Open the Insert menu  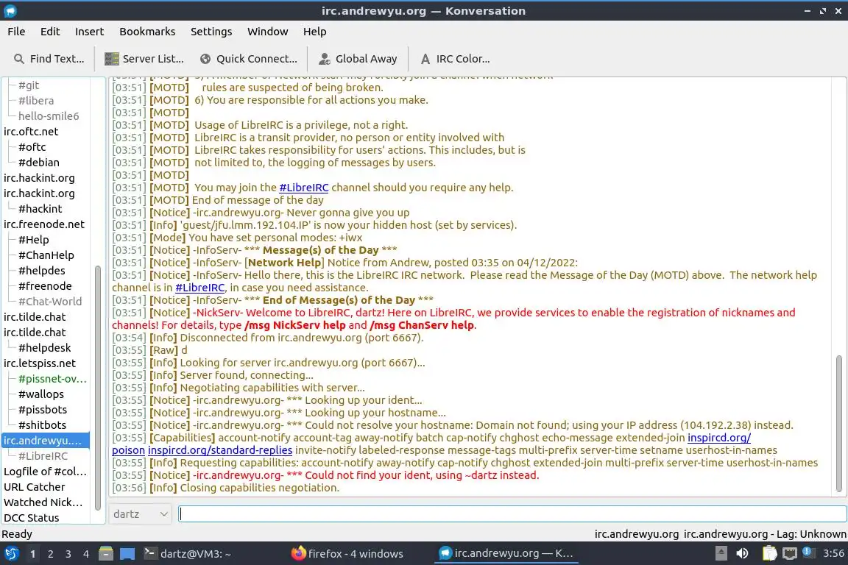point(89,32)
